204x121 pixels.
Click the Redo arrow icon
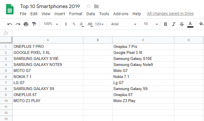tap(18, 24)
